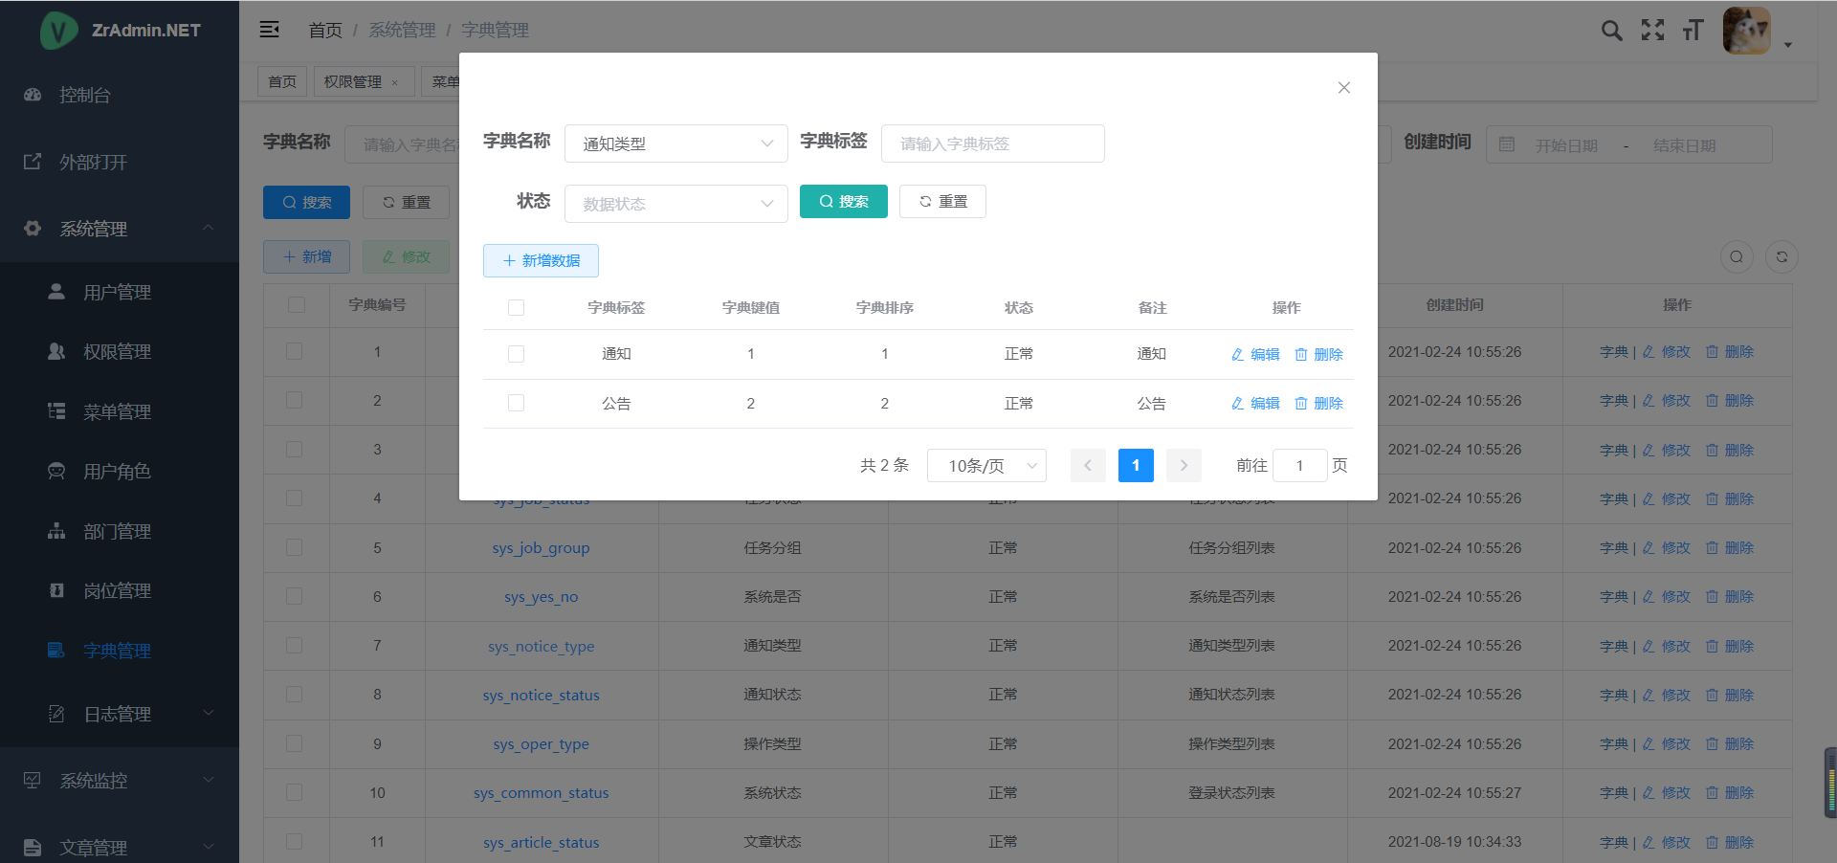Click the 新增数据 button
Screen dimensions: 1837x863
[541, 261]
